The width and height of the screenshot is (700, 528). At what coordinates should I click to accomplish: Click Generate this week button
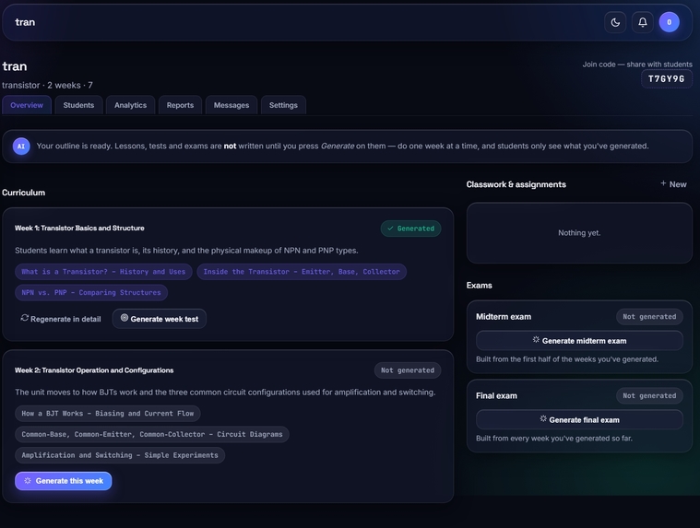point(64,481)
